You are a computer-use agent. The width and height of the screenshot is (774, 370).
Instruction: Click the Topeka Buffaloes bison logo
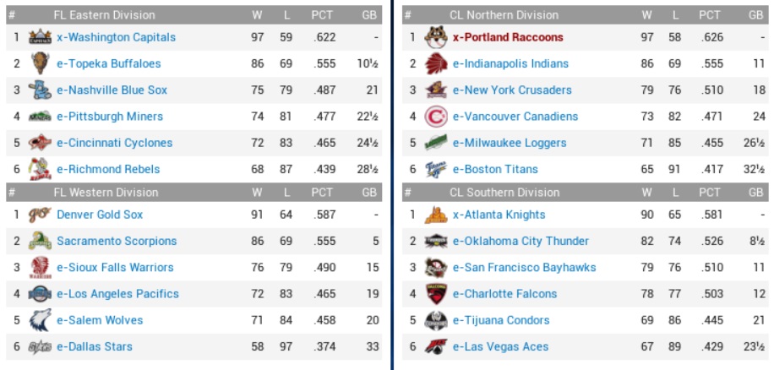click(x=40, y=63)
